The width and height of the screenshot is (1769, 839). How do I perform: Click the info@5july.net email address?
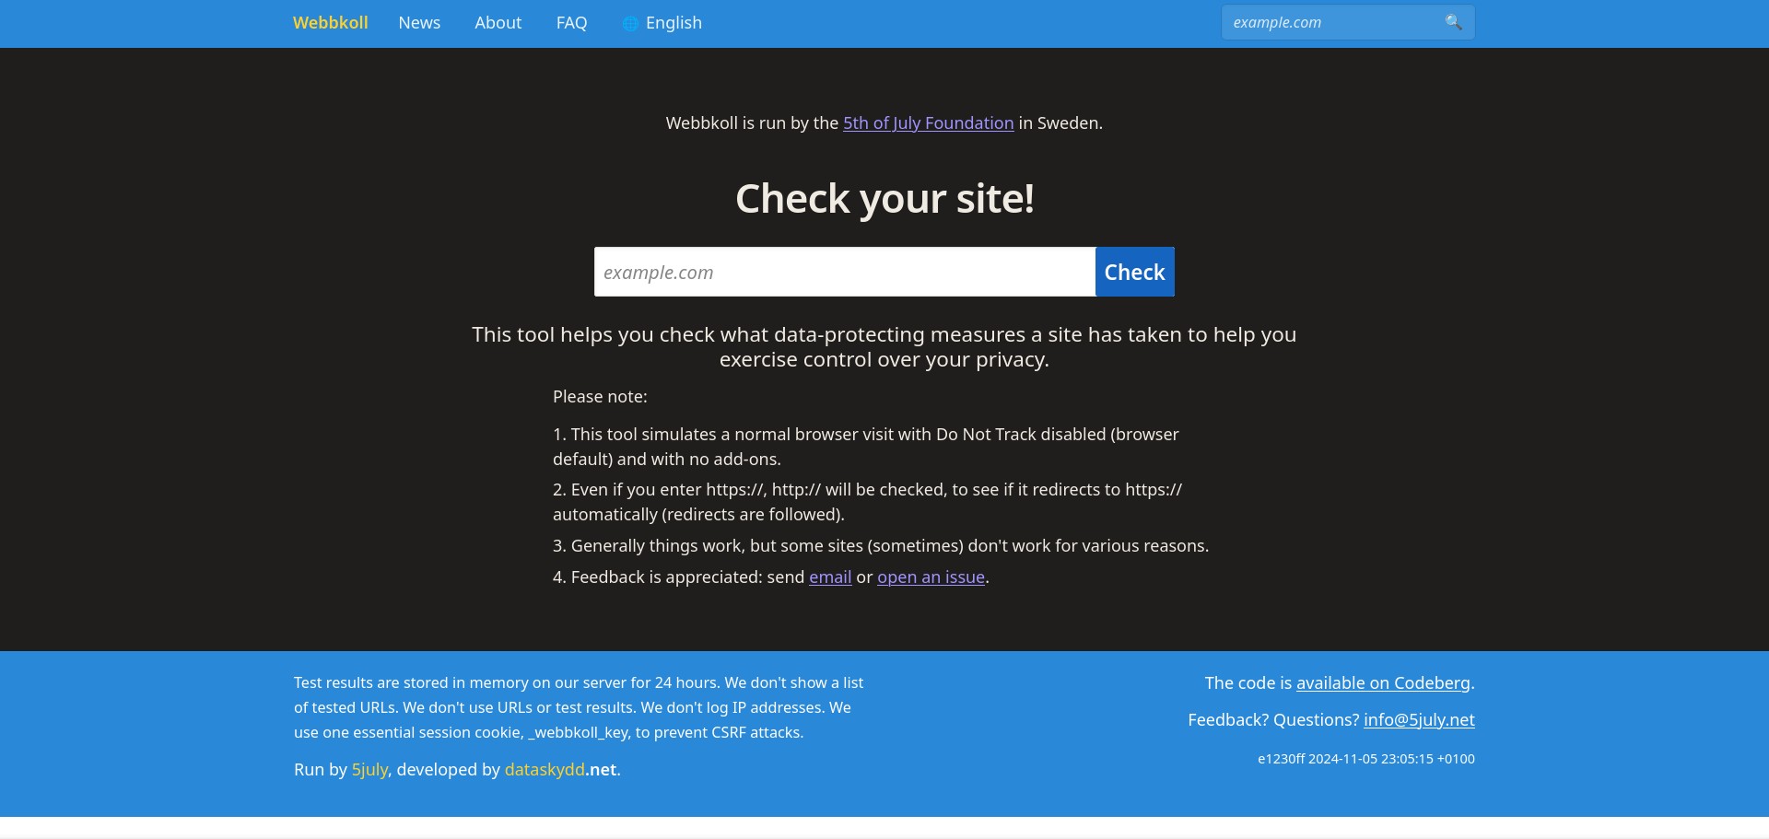coord(1419,720)
